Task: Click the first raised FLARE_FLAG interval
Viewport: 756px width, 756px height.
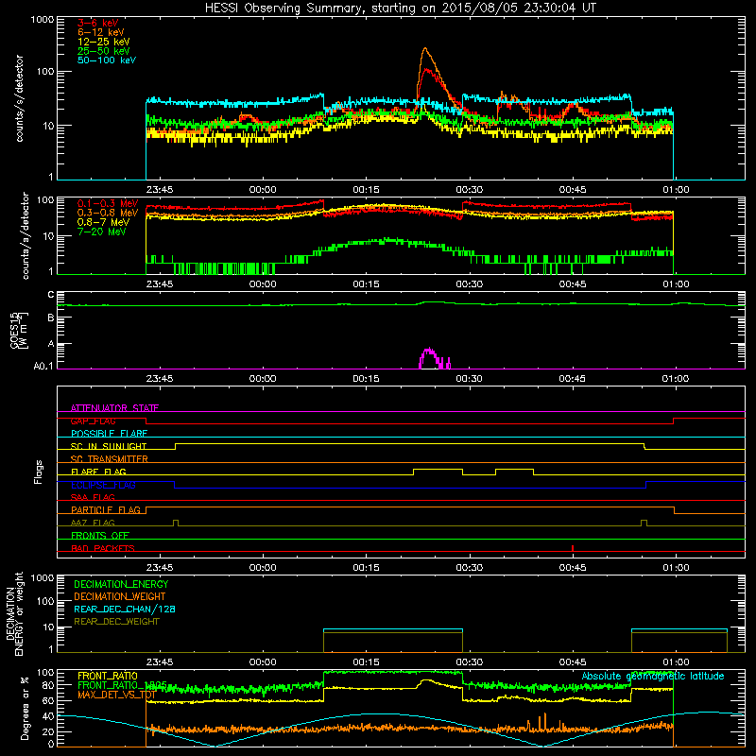Action: pyautogui.click(x=438, y=469)
